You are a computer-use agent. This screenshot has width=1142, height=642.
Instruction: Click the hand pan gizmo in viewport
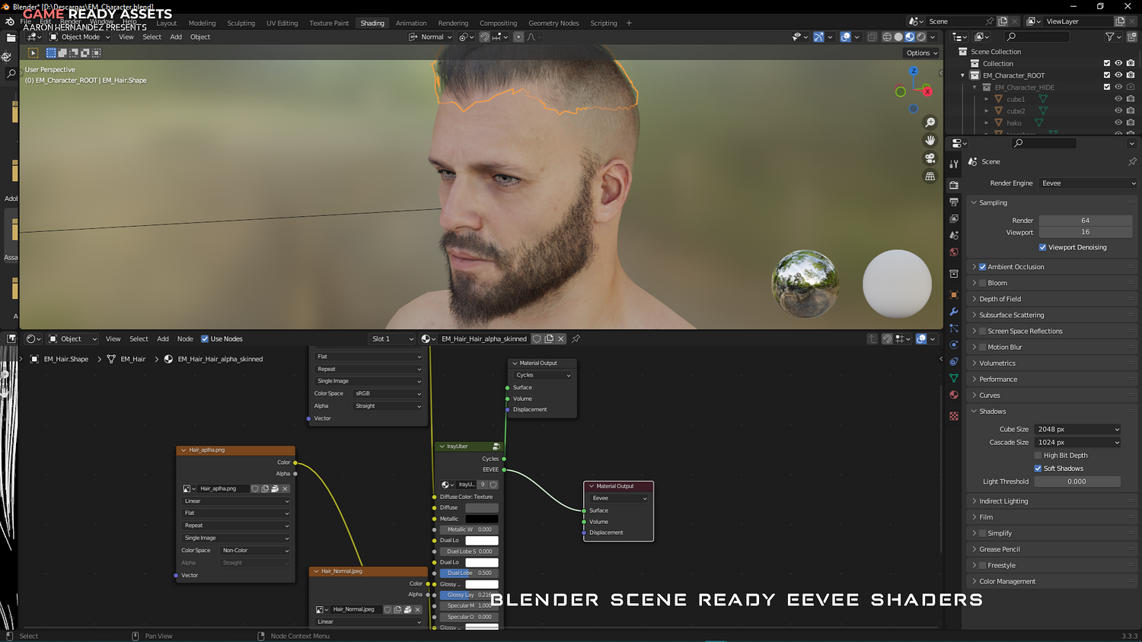click(x=930, y=140)
